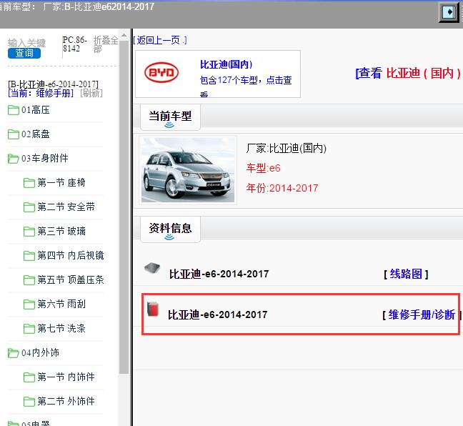Click the 输入关键 keyword input field
This screenshot has width=463, height=426.
point(26,43)
